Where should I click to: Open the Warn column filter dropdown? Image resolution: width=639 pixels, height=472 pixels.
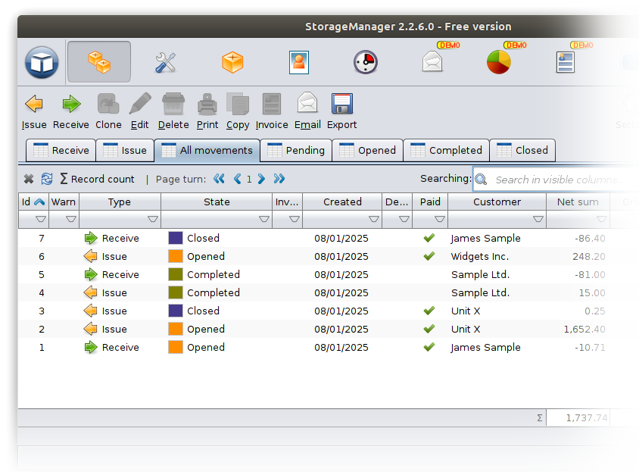[71, 219]
